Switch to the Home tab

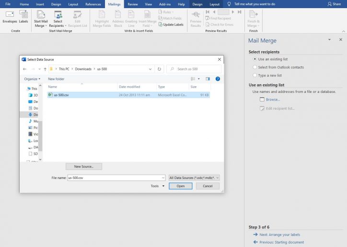click(x=24, y=4)
